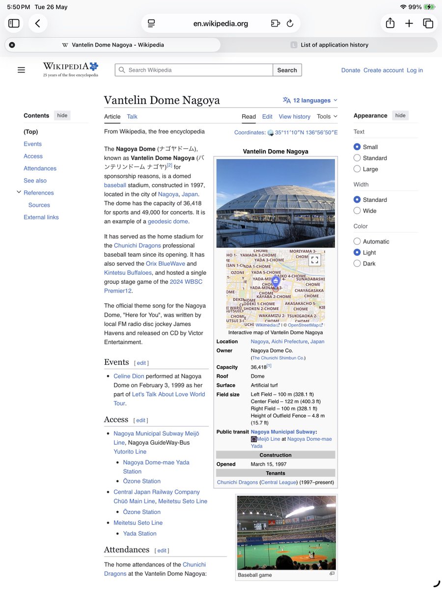The height and width of the screenshot is (589, 442).
Task: Open the 12 languages dropdown
Action: point(310,100)
